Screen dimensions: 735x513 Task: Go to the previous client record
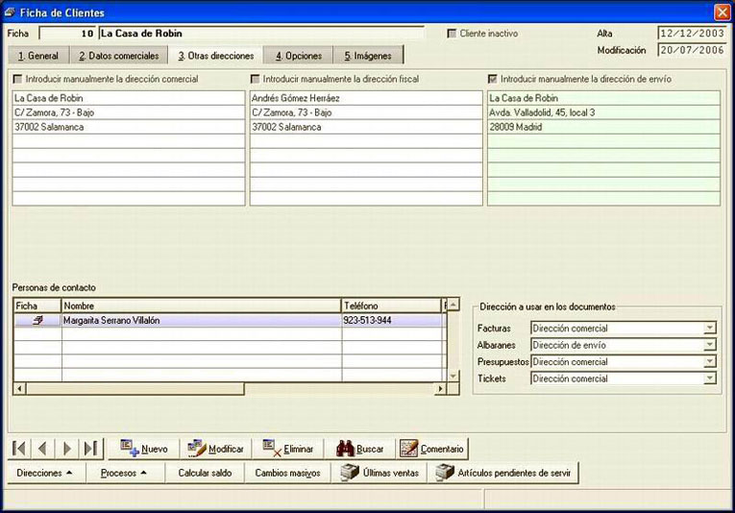pos(42,449)
